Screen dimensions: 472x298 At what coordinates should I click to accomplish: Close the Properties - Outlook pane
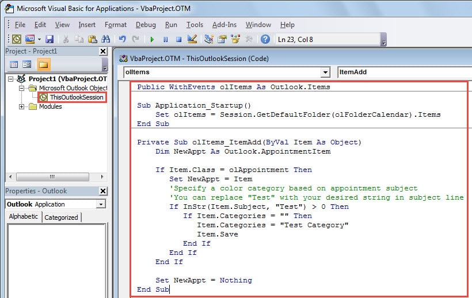click(103, 191)
